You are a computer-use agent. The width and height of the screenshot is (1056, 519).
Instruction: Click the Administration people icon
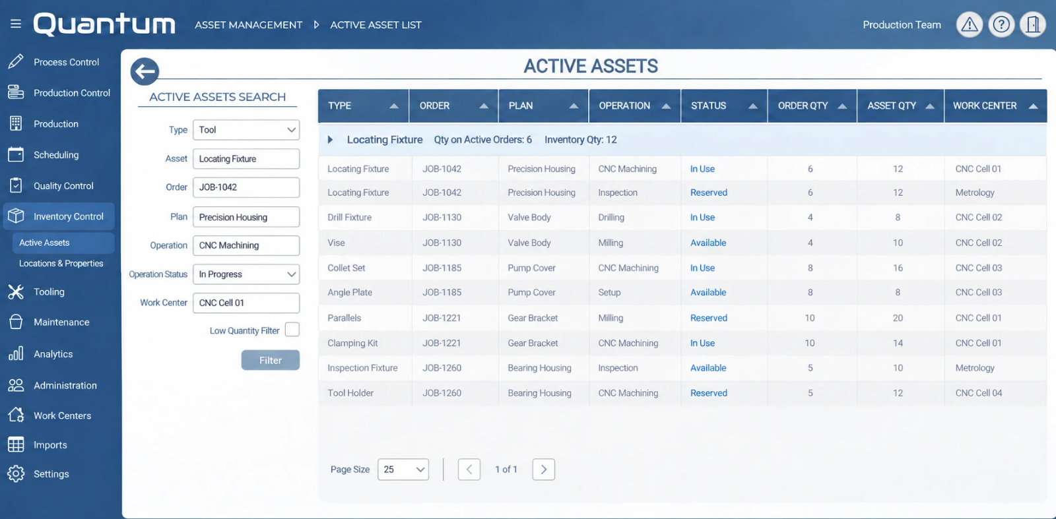tap(16, 385)
